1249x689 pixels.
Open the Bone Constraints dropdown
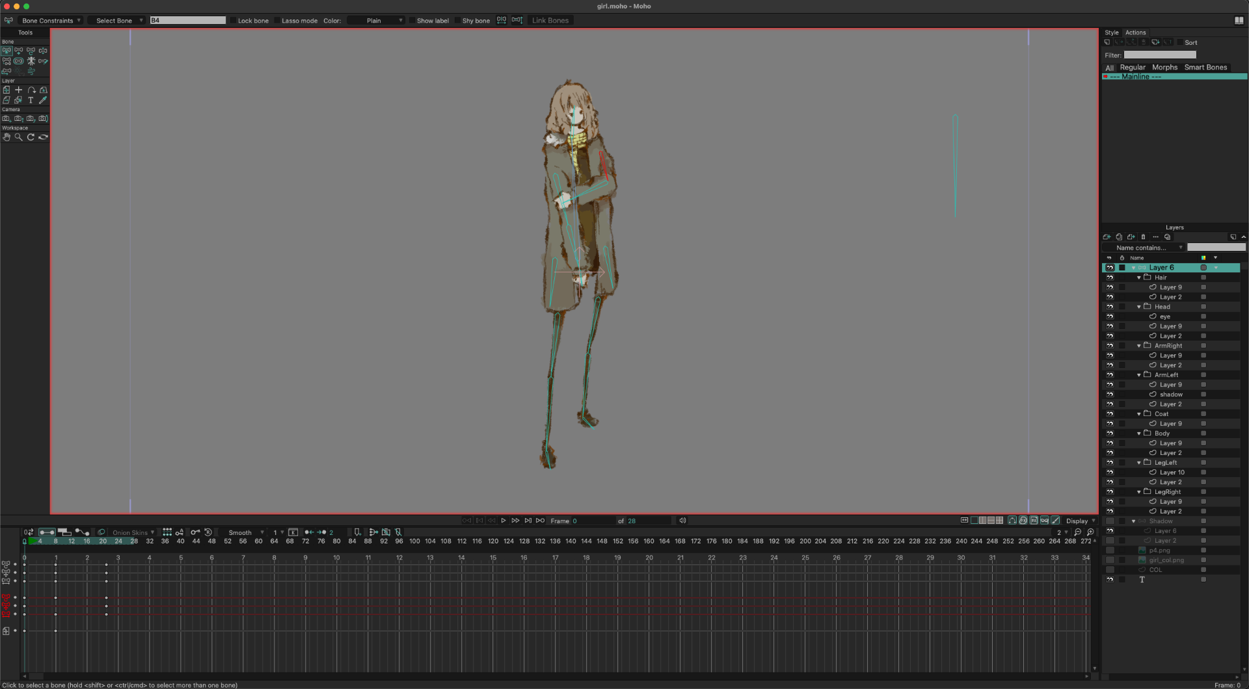(51, 21)
